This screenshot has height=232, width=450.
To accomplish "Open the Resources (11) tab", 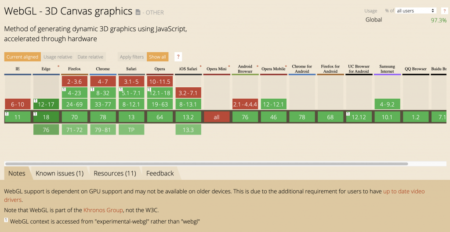I will pos(115,173).
